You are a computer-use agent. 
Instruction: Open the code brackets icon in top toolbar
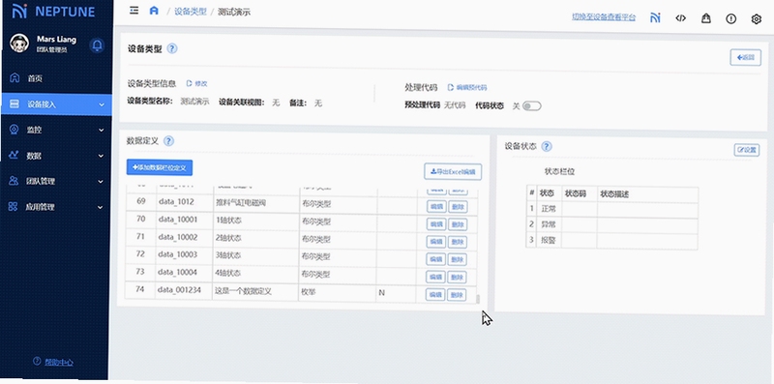[681, 18]
